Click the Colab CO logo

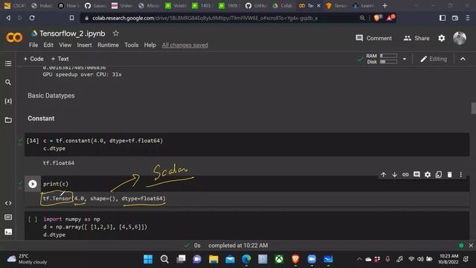coord(14,37)
